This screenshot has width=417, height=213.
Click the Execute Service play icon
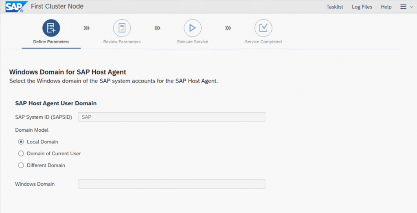tap(193, 28)
